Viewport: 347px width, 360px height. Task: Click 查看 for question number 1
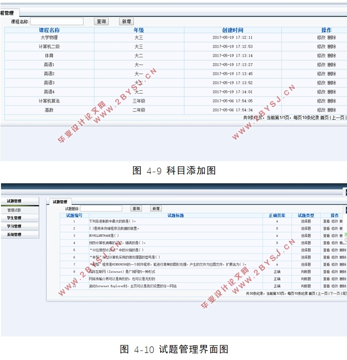point(326,221)
